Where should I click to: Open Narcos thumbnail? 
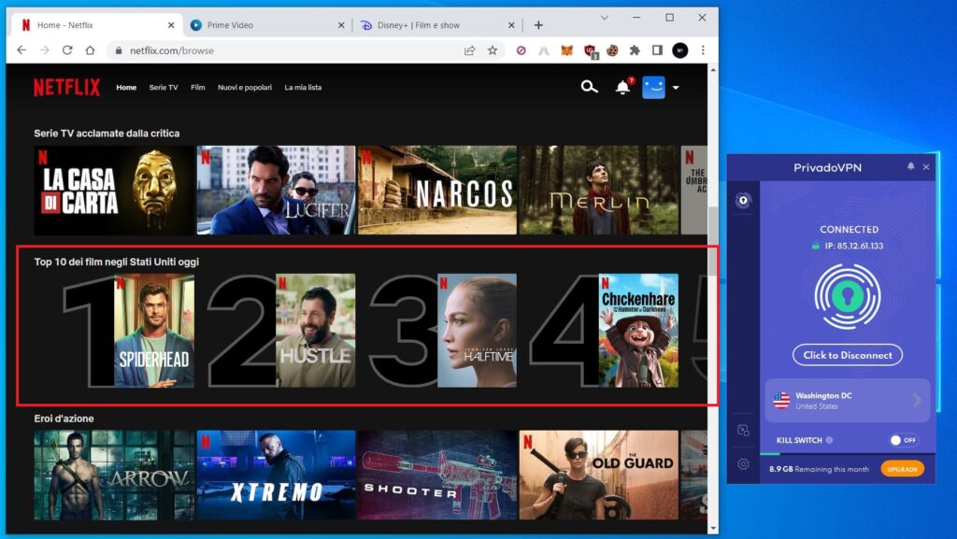pyautogui.click(x=437, y=190)
